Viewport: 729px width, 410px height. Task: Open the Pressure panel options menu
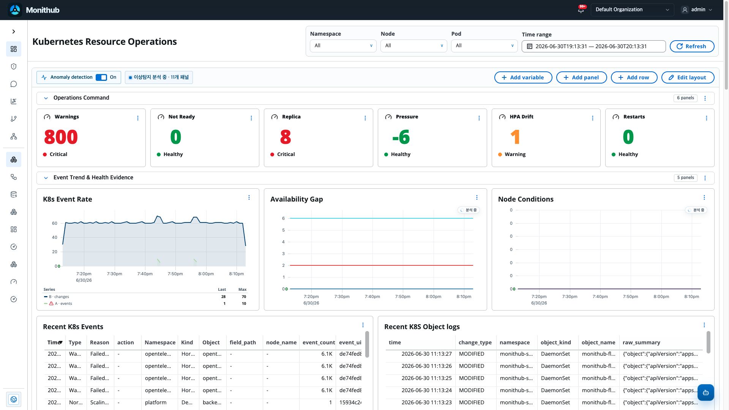(479, 118)
